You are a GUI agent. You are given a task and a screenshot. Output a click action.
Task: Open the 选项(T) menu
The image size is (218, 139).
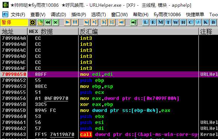click(x=98, y=14)
